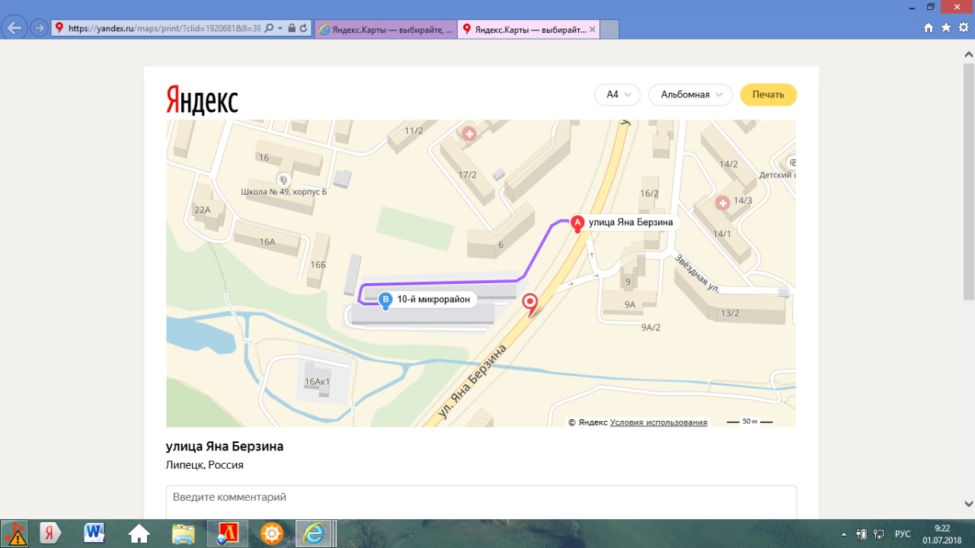This screenshot has width=975, height=548.
Task: Go back with the browser back arrow
Action: 14,28
